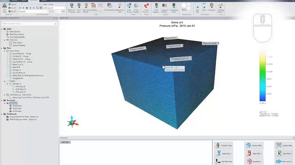Open Probe Display options
295x165 pixels.
coord(136,8)
